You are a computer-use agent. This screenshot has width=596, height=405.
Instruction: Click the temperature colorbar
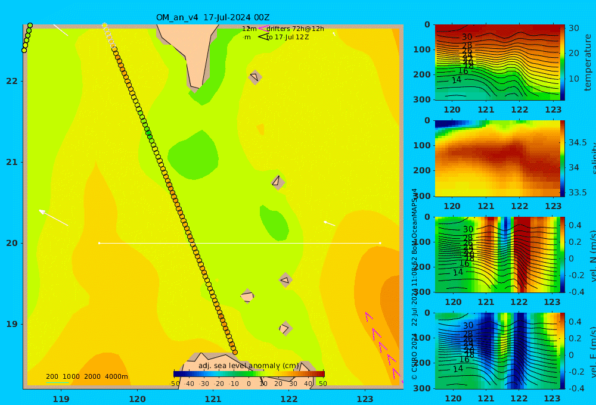(563, 63)
